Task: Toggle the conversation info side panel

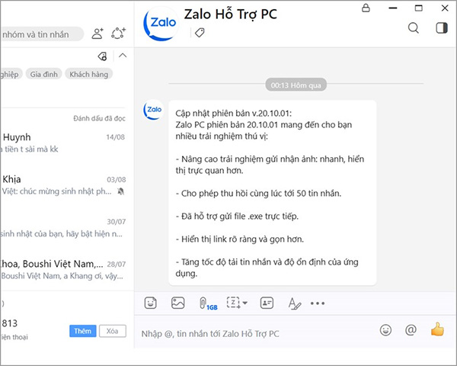Action: (442, 28)
